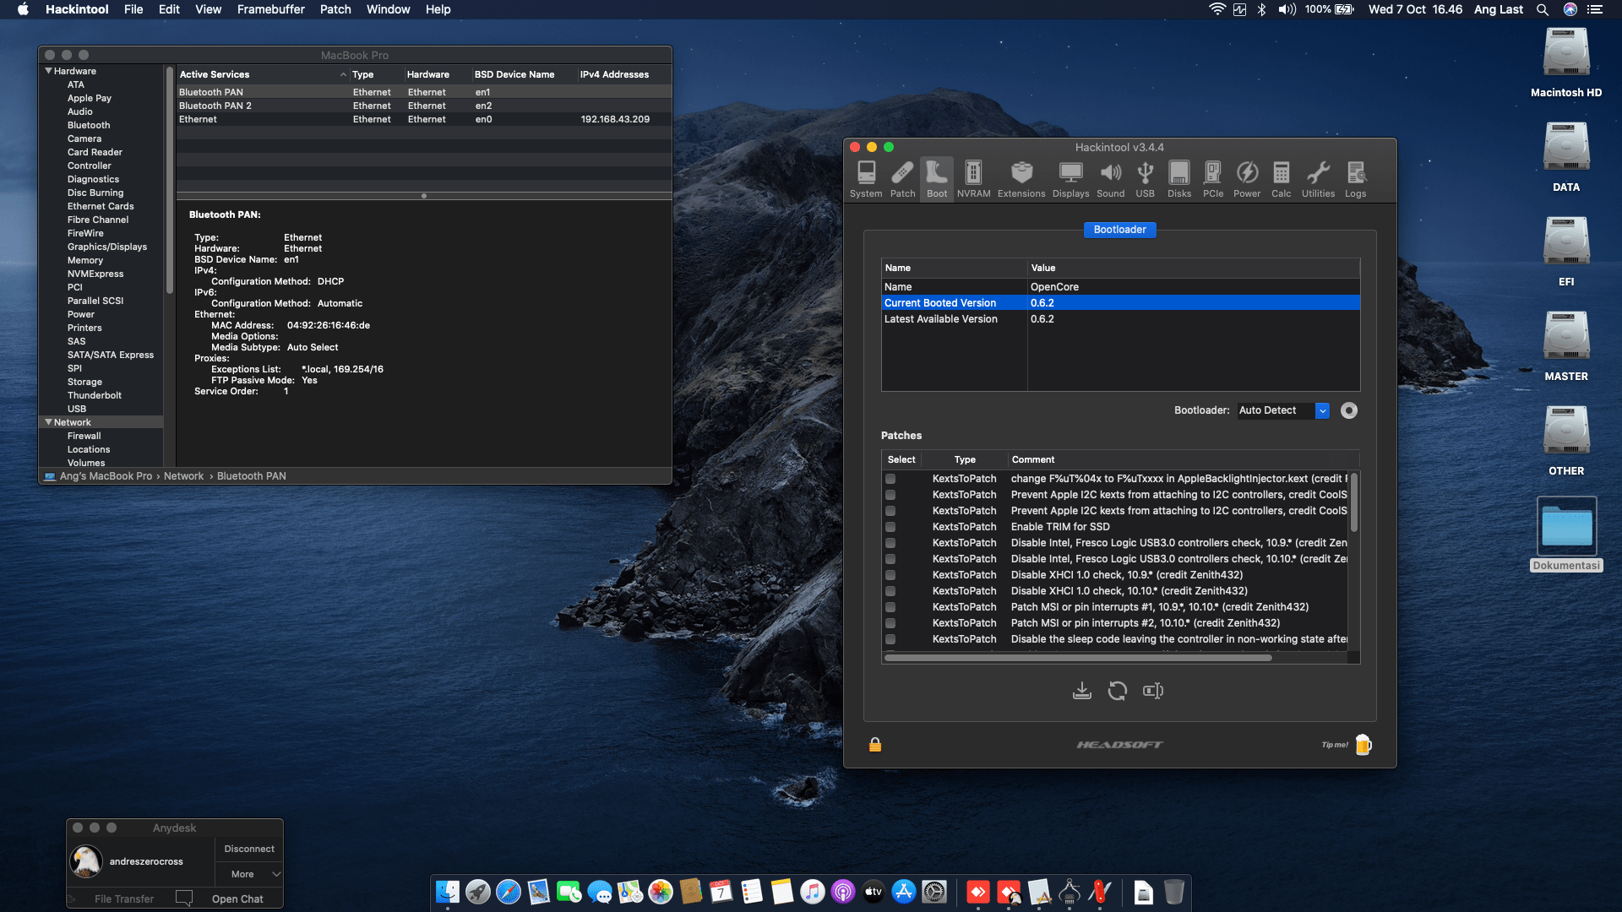The height and width of the screenshot is (912, 1622).
Task: Click the refresh patches icon
Action: click(x=1117, y=691)
